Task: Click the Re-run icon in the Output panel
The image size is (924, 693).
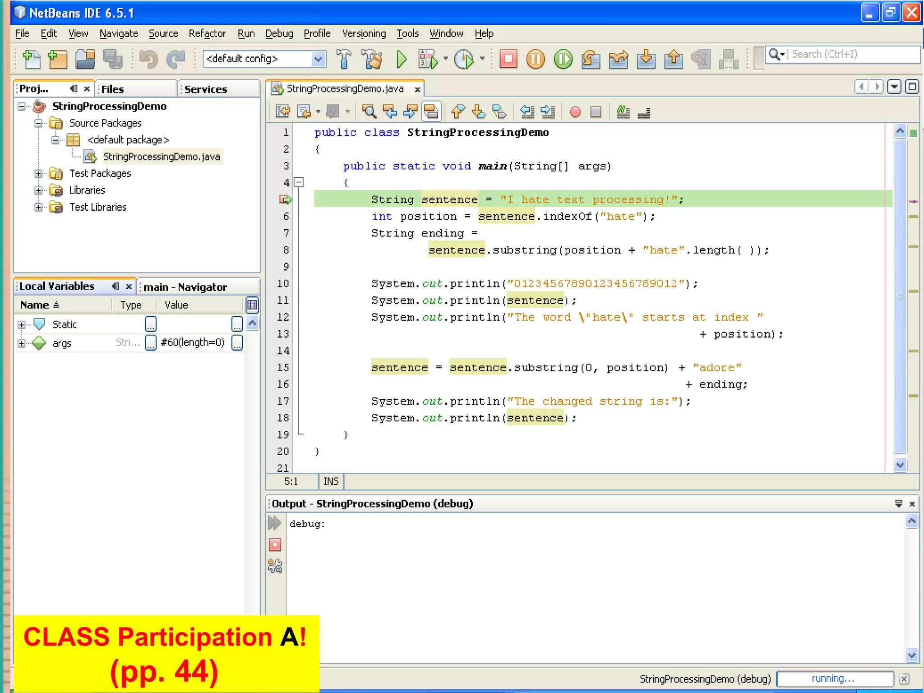Action: click(x=274, y=523)
